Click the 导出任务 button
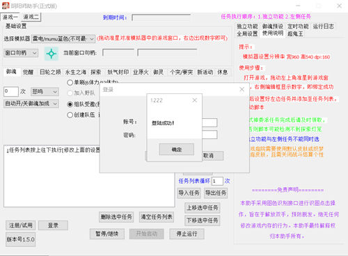The image size is (348, 256). click(x=216, y=193)
